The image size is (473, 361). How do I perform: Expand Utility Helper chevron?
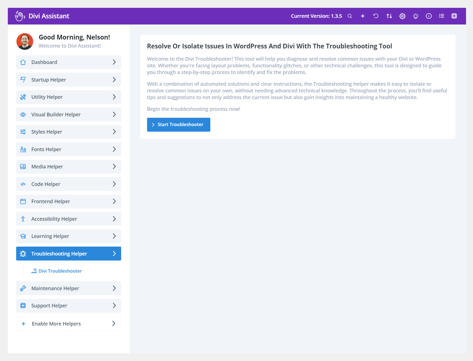(x=114, y=97)
